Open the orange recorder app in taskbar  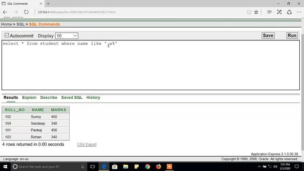coord(169,167)
